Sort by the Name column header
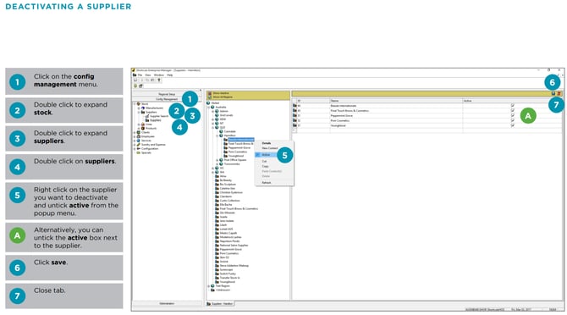This screenshot has height=315, width=567. (x=396, y=101)
